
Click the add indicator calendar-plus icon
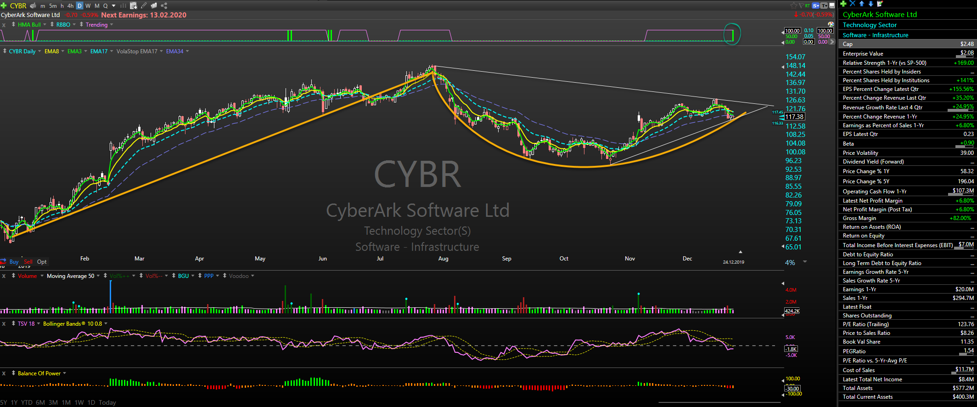(x=134, y=6)
